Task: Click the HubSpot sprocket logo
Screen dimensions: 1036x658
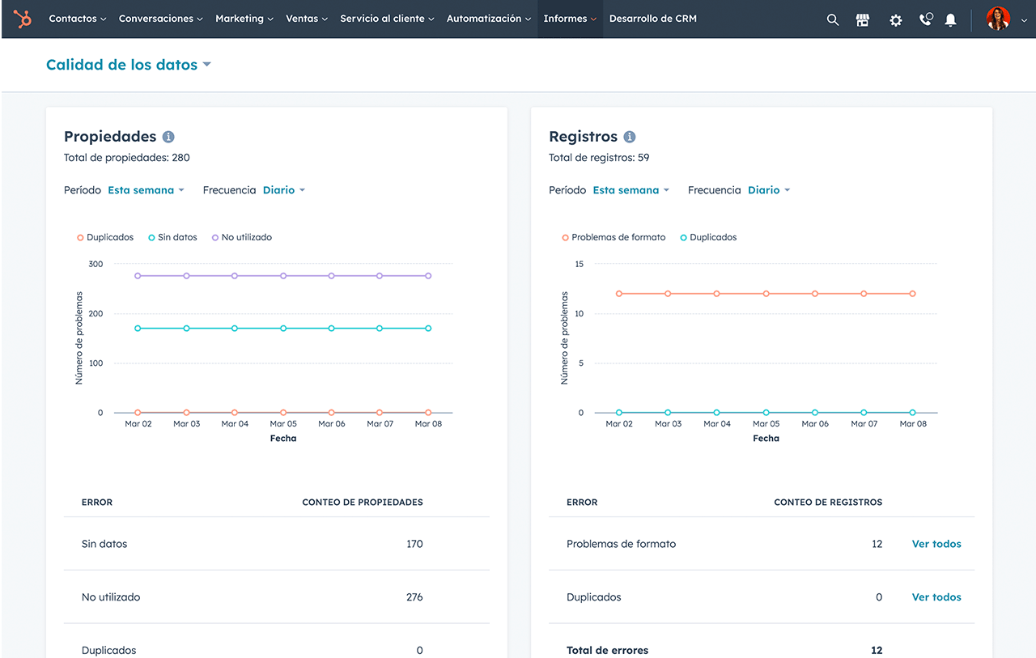Action: click(23, 19)
